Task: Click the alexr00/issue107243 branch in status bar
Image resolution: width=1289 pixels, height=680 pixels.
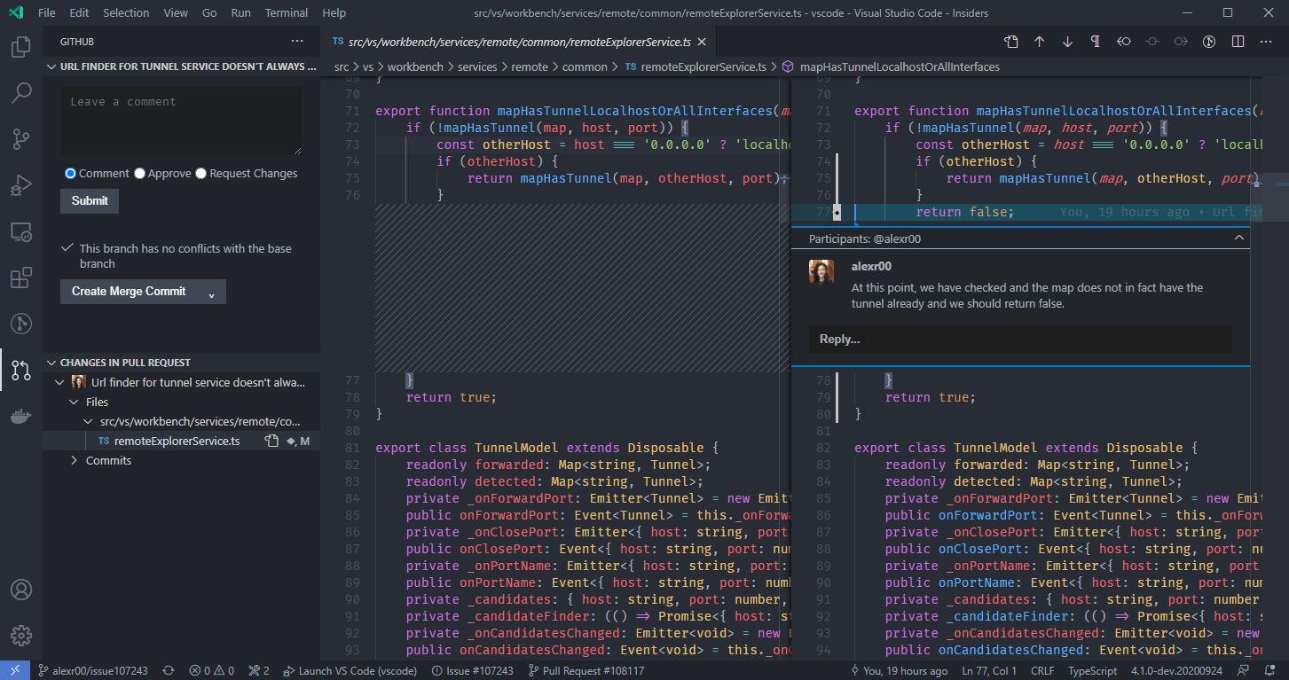Action: pos(92,670)
